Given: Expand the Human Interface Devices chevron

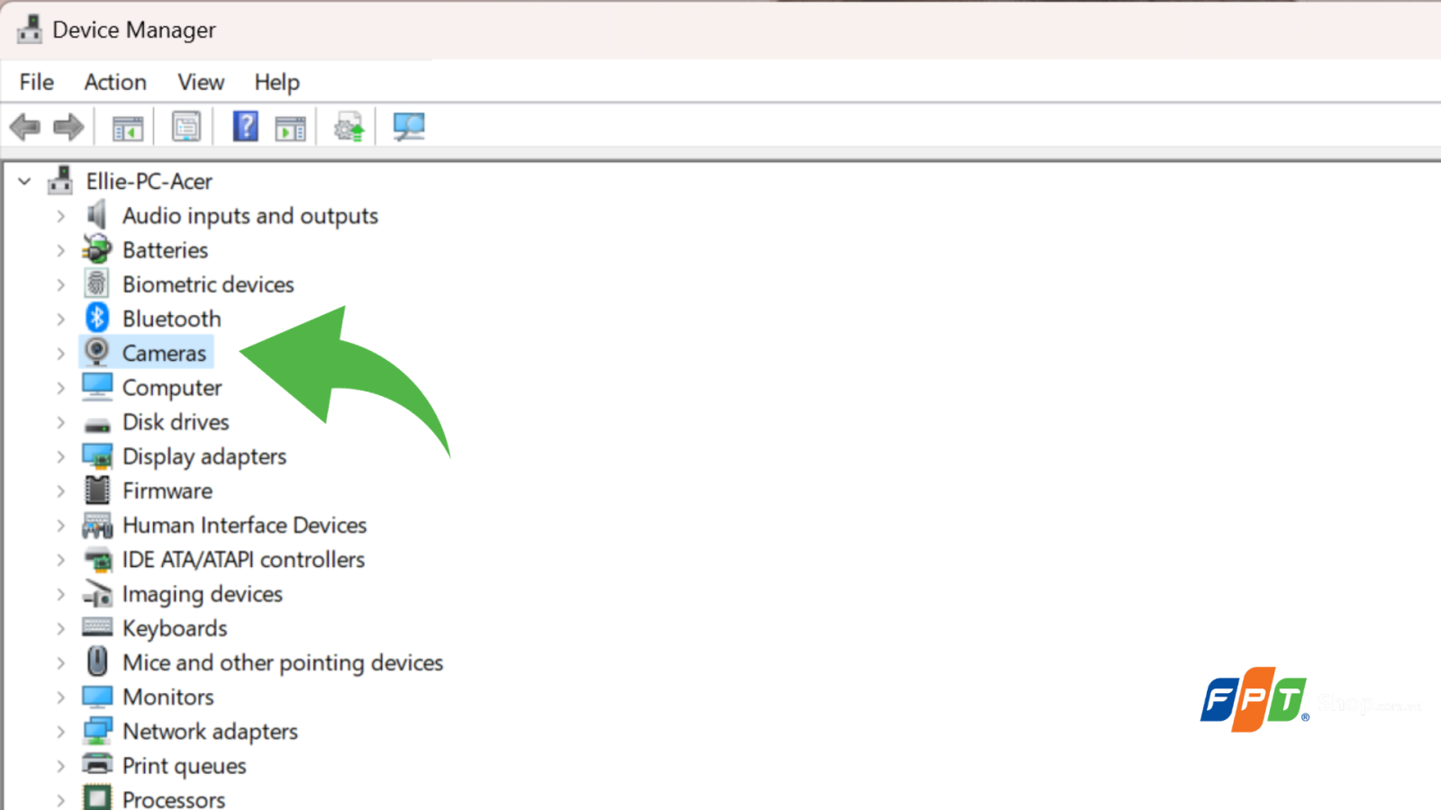Looking at the screenshot, I should [x=60, y=526].
